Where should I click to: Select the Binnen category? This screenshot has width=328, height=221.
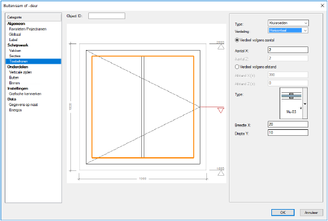(14, 83)
